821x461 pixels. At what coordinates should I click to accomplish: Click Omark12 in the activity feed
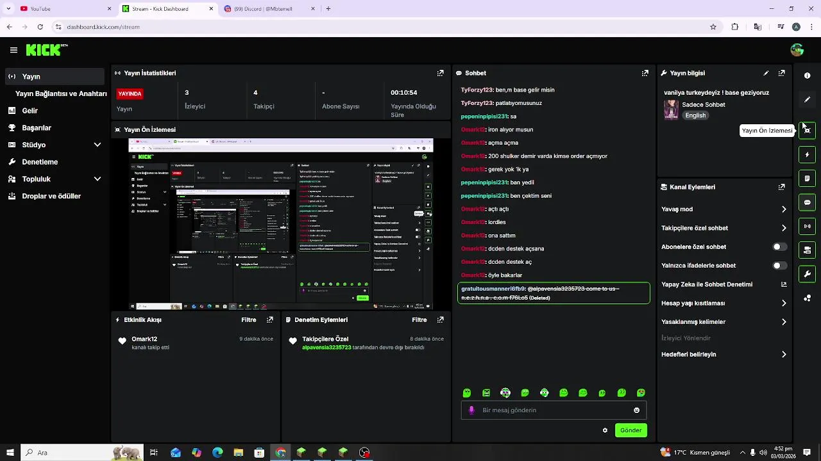144,339
